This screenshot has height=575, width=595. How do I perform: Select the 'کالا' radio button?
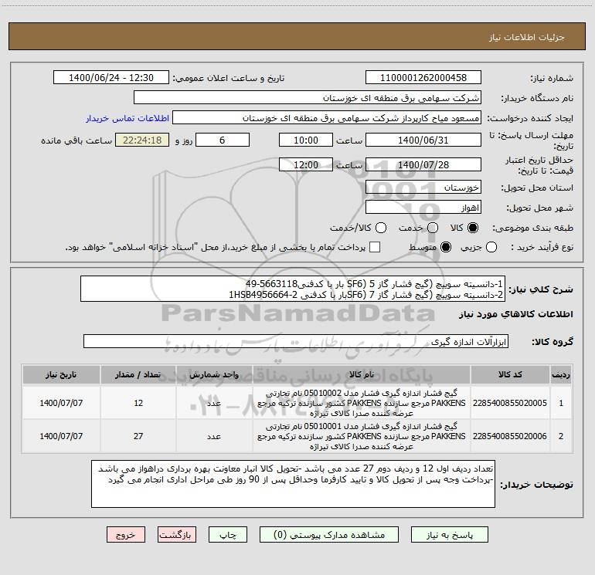473,228
